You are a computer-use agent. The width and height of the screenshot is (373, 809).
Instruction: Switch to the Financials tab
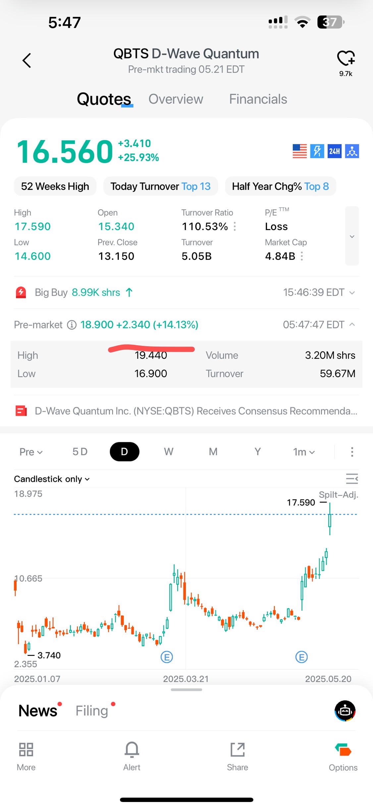point(258,99)
